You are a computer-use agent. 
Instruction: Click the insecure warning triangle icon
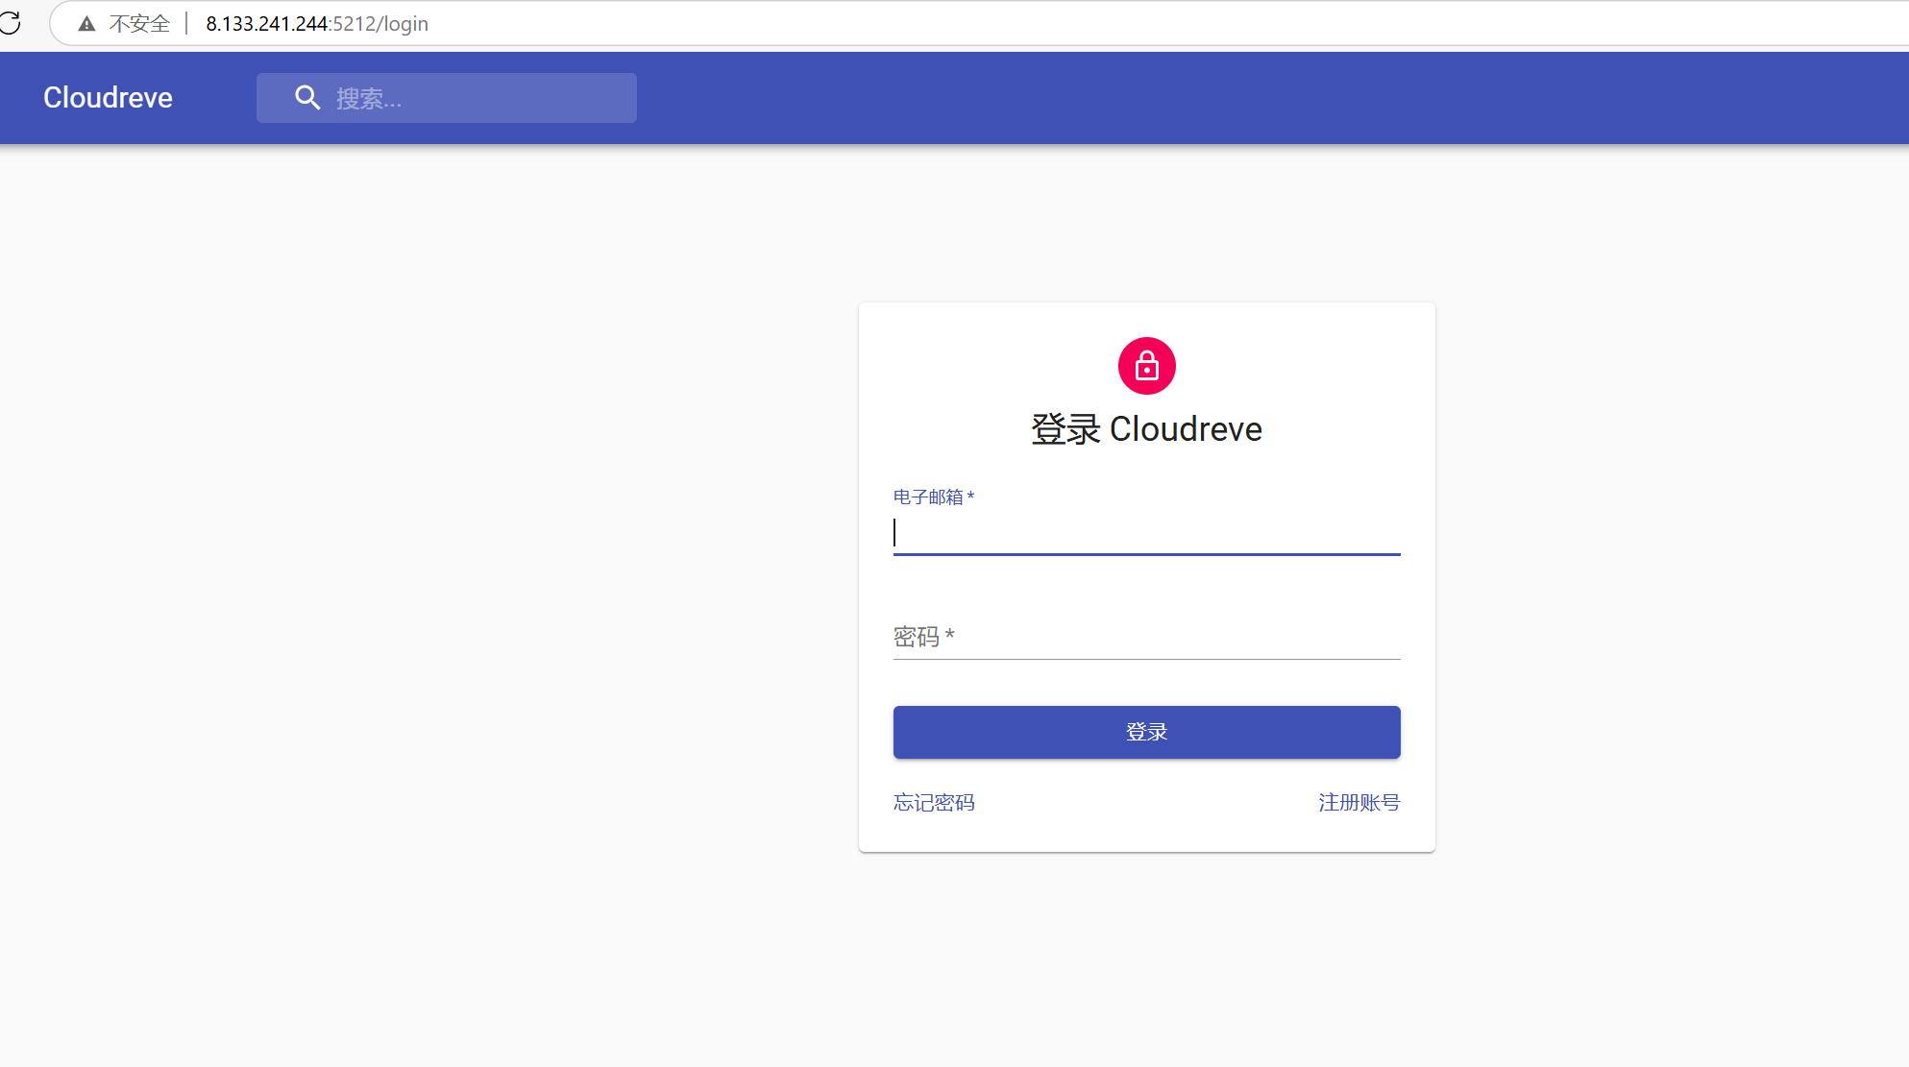click(x=86, y=24)
